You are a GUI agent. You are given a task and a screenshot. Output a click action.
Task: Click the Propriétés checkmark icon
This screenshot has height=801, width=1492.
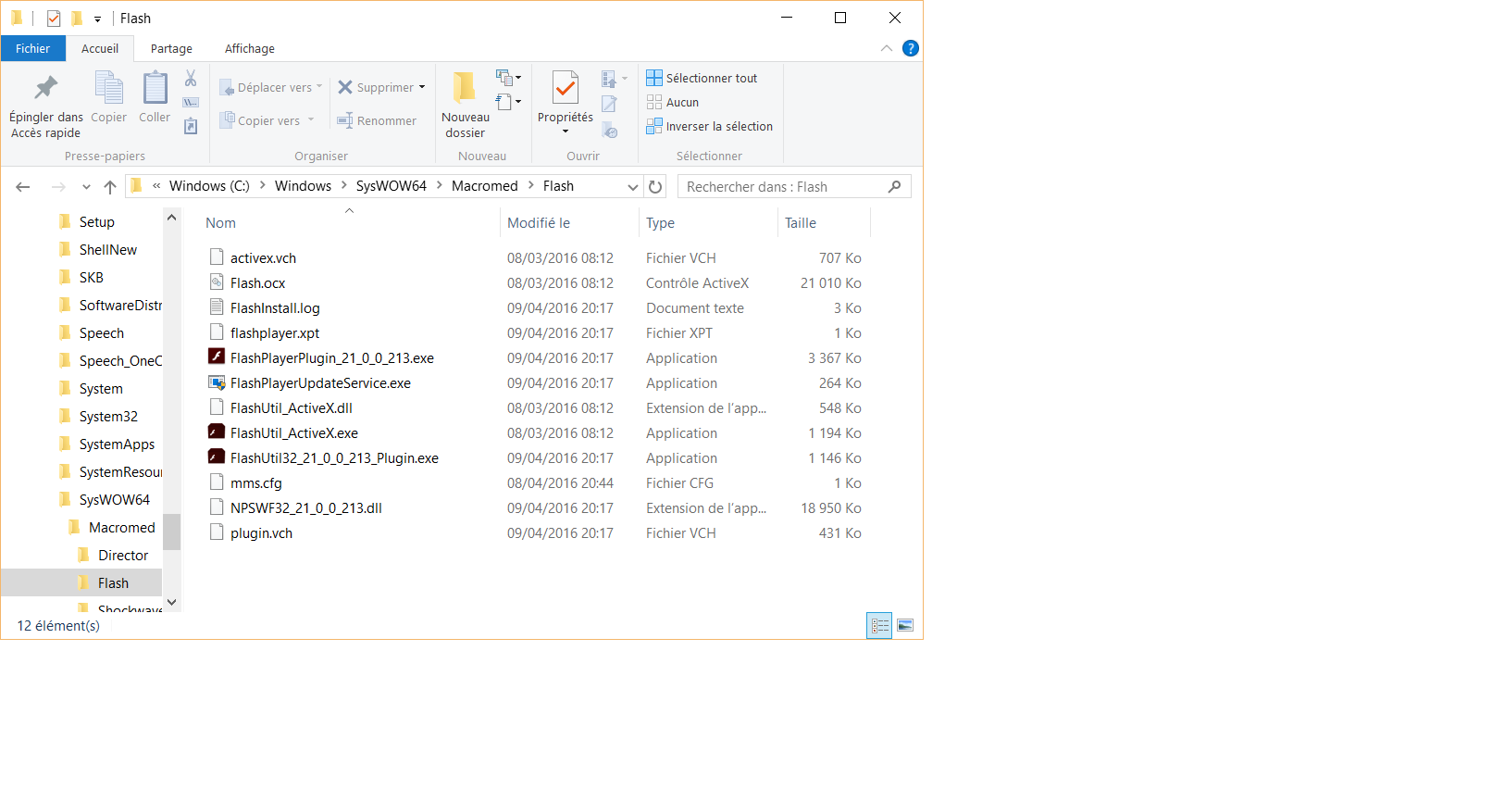coord(566,88)
